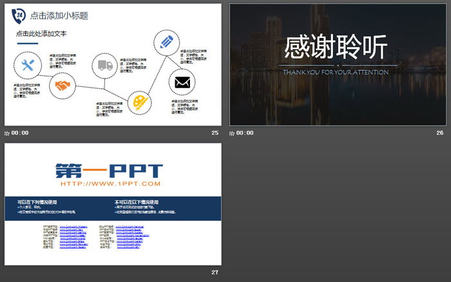Select the 第一PPT logo on slide 27
The image size is (451, 282).
(109, 171)
